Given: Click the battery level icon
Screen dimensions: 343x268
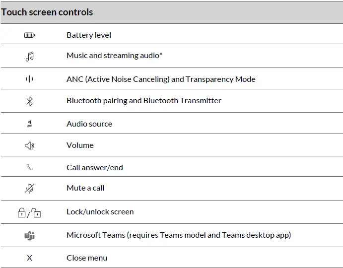Looking at the screenshot, I should point(30,35).
